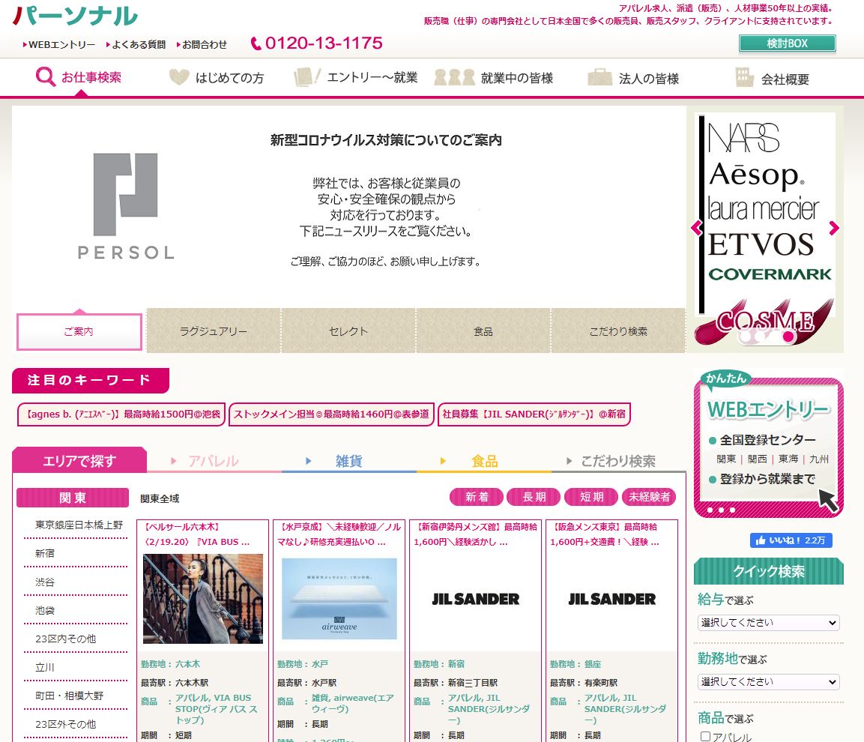
Task: Open the airweave job image
Action: pos(339,599)
